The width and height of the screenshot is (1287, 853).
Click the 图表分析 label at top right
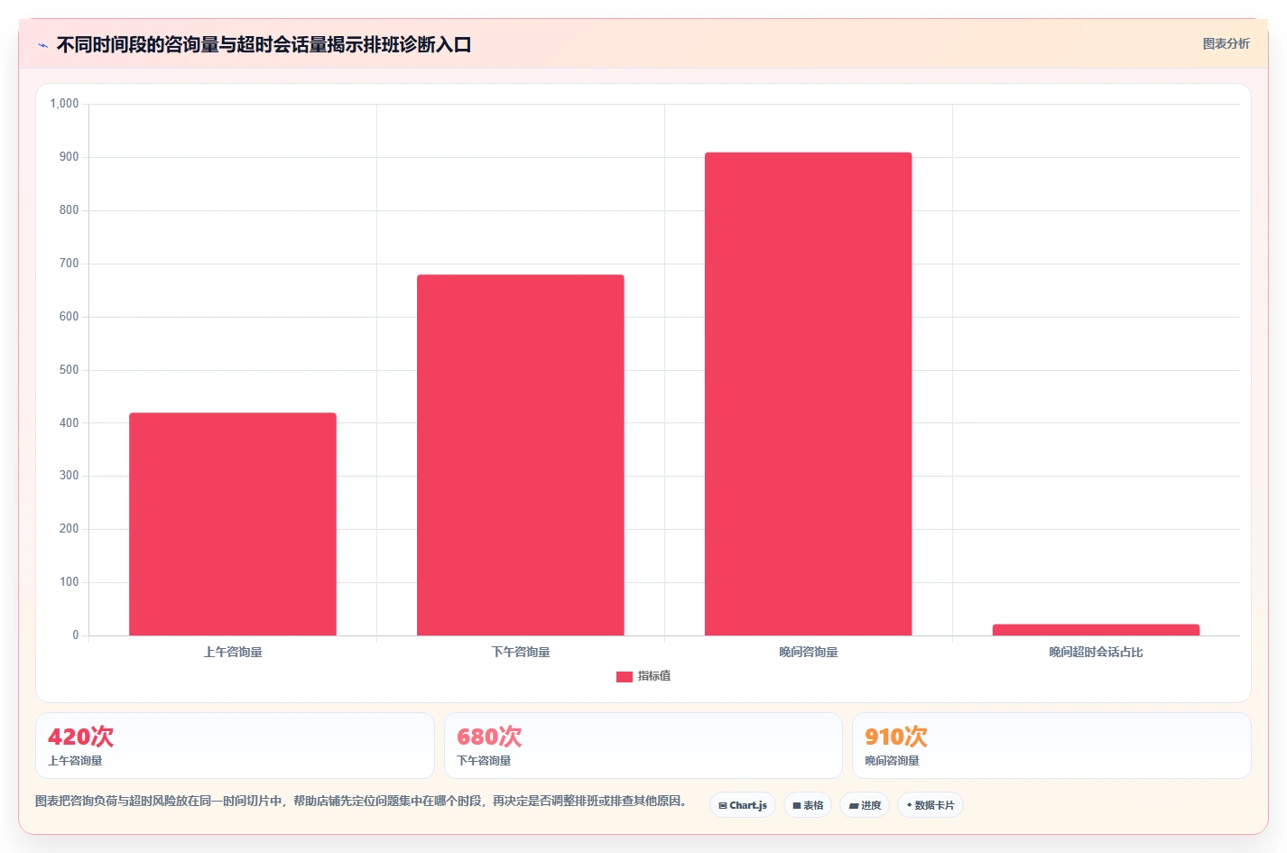click(1226, 43)
